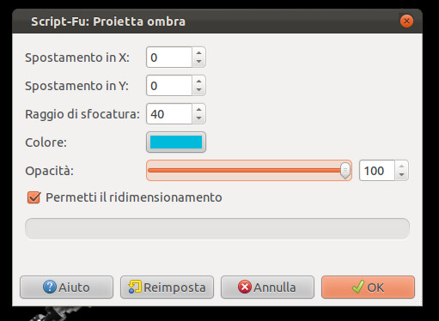Decrease Opacità with the down arrow
This screenshot has width=439, height=321.
click(x=401, y=175)
